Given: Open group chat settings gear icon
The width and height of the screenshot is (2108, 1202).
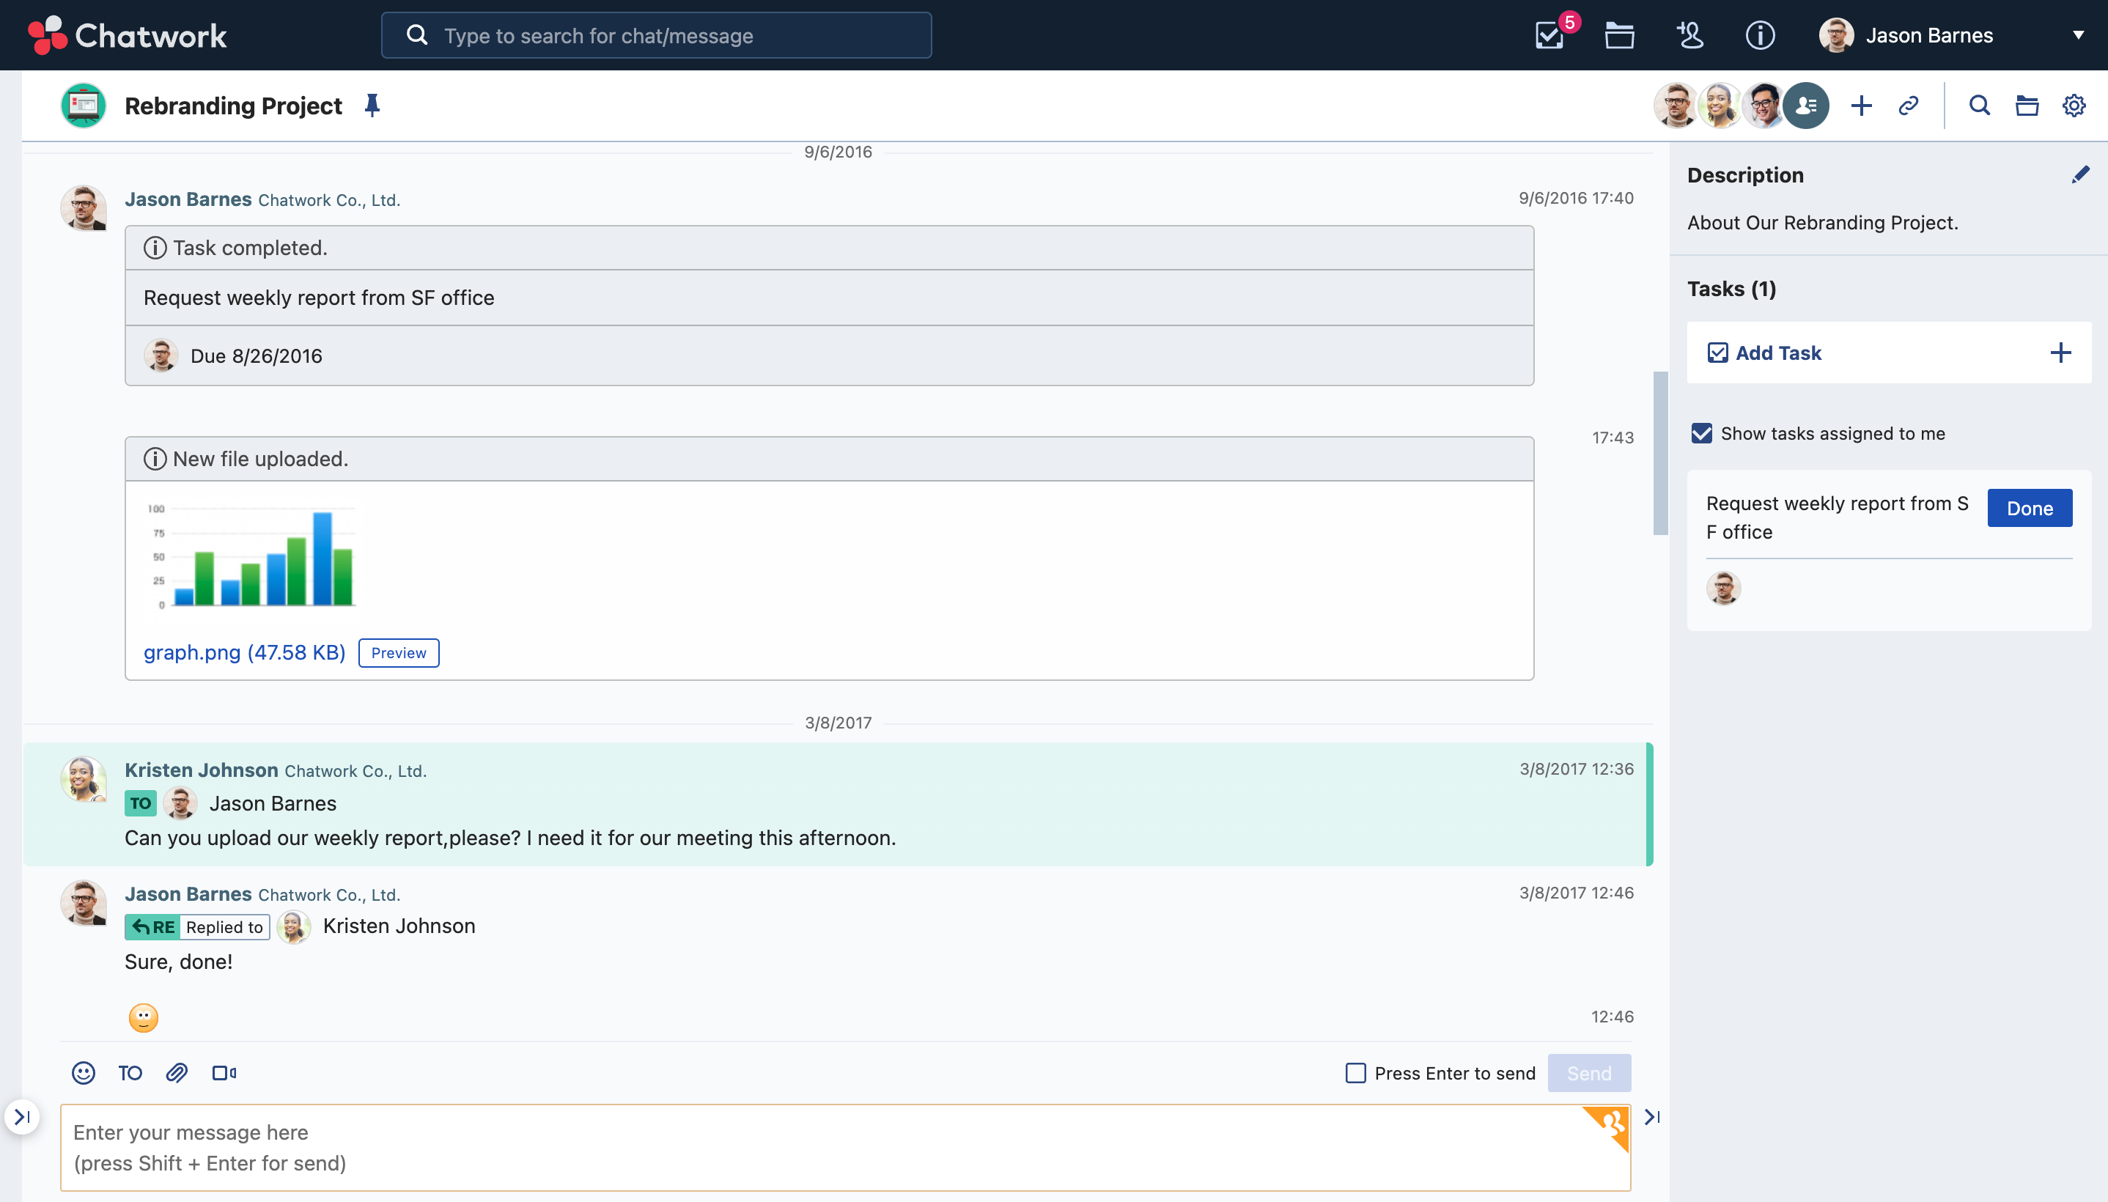Looking at the screenshot, I should pyautogui.click(x=2074, y=106).
